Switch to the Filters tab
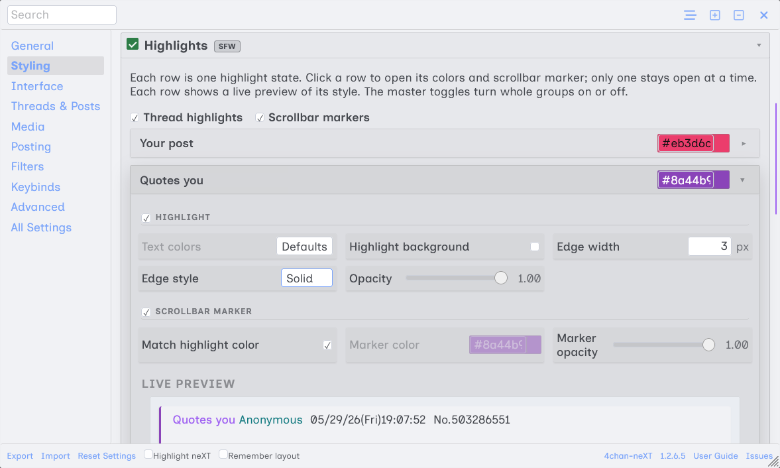 click(x=27, y=166)
